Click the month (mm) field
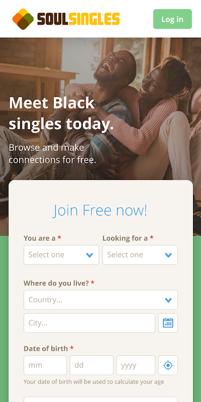This screenshot has height=402, width=201. pos(45,365)
